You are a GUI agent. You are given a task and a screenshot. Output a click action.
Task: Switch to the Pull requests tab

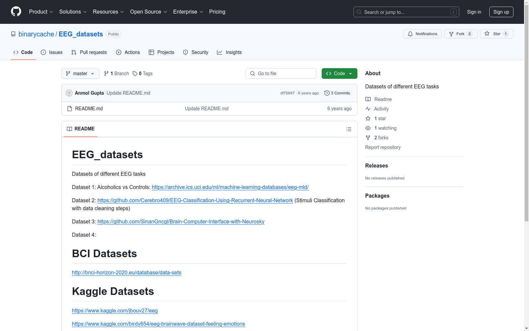(x=89, y=52)
